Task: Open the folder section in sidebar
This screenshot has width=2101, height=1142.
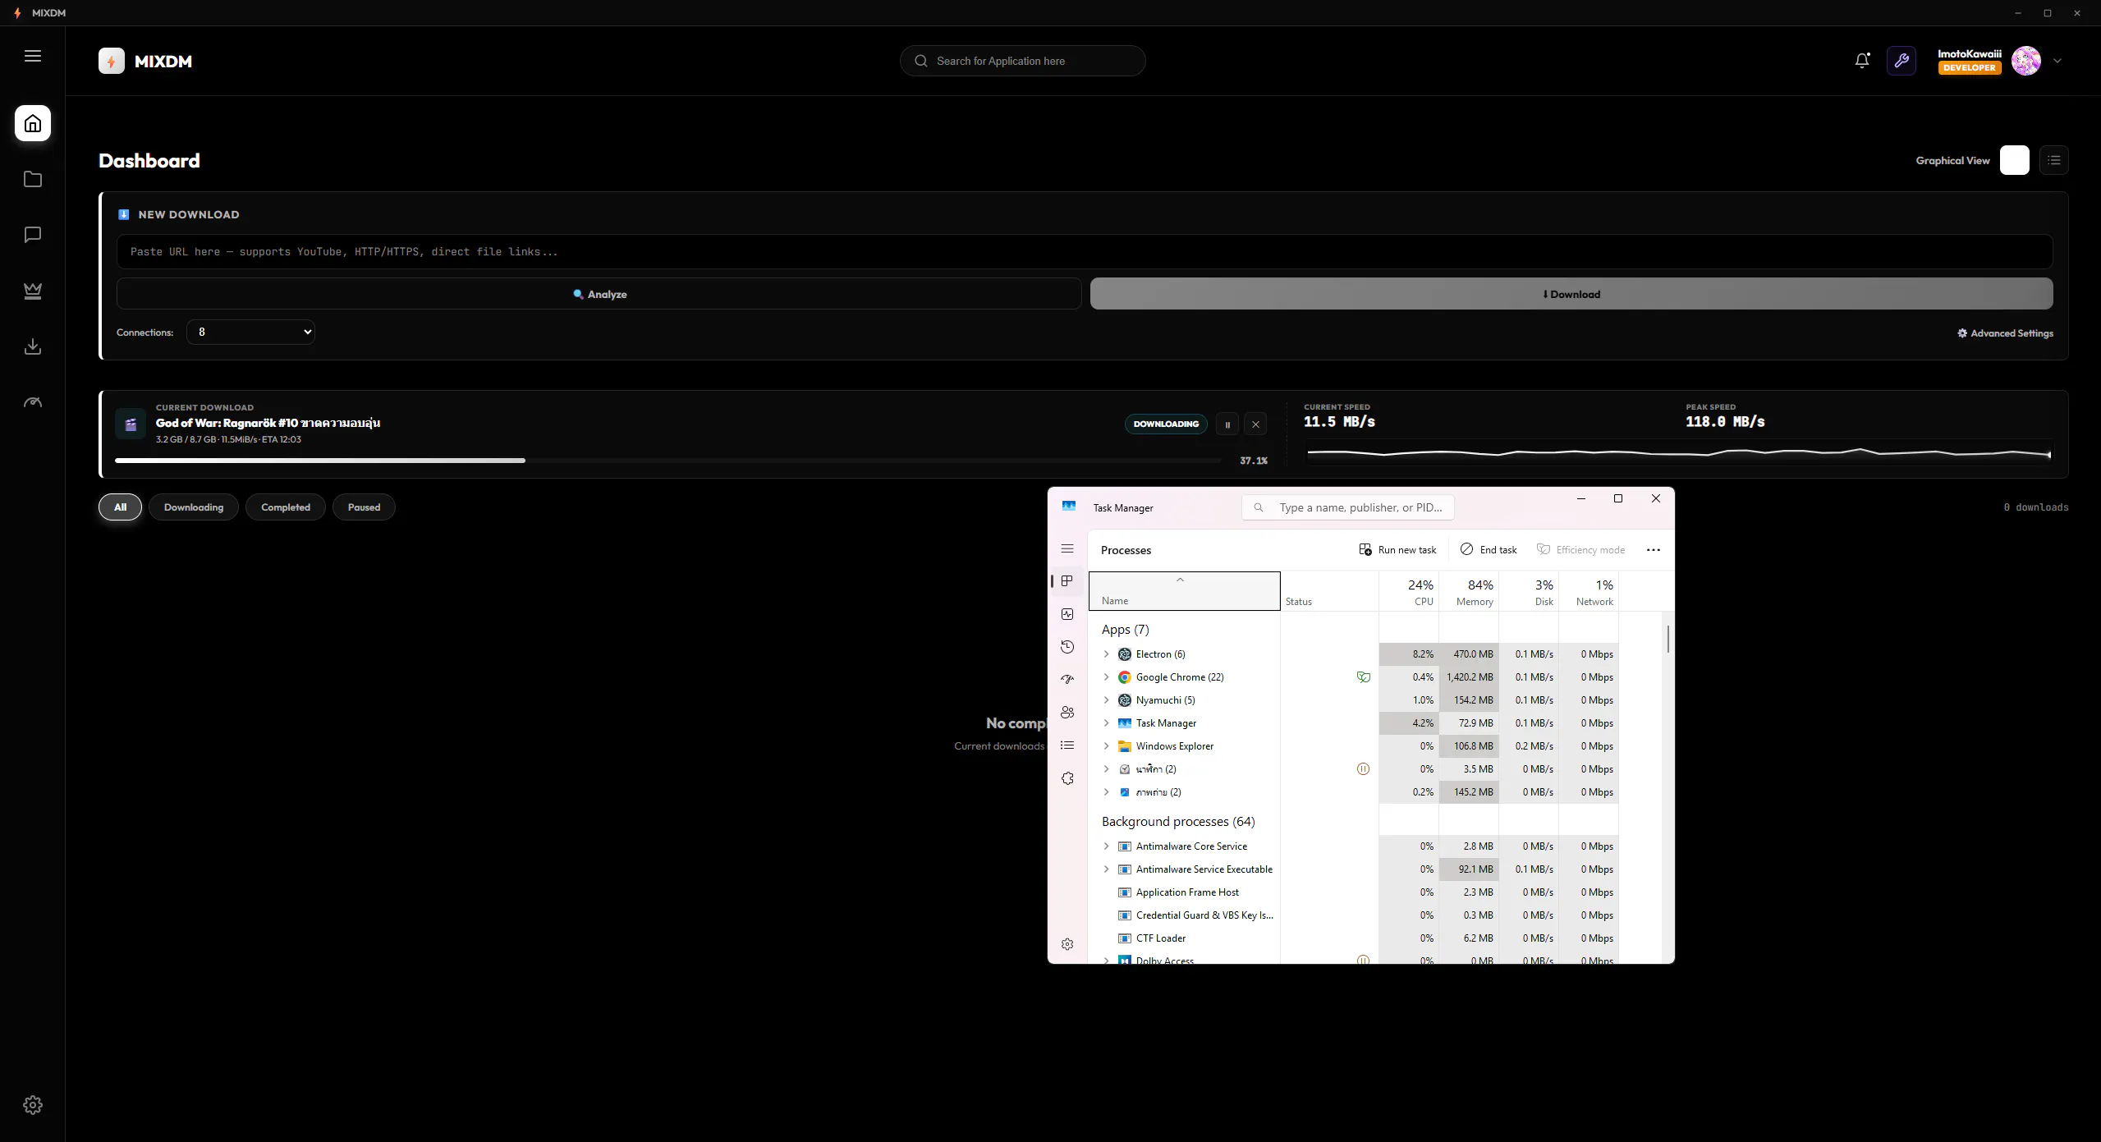Action: tap(33, 179)
